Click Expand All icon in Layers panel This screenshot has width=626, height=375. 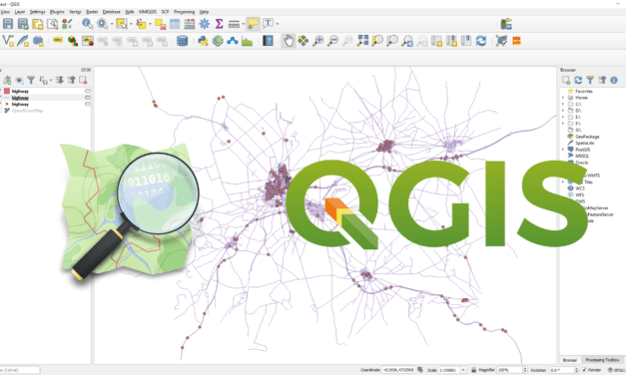point(59,80)
